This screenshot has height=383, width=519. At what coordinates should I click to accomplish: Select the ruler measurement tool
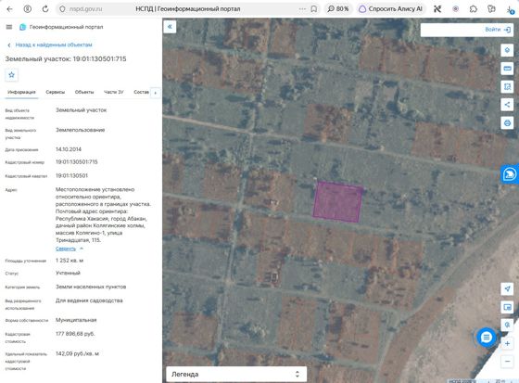(507, 69)
